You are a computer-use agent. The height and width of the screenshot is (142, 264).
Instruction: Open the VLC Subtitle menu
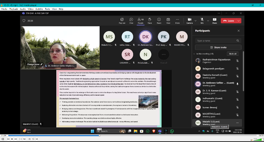[40, 9]
